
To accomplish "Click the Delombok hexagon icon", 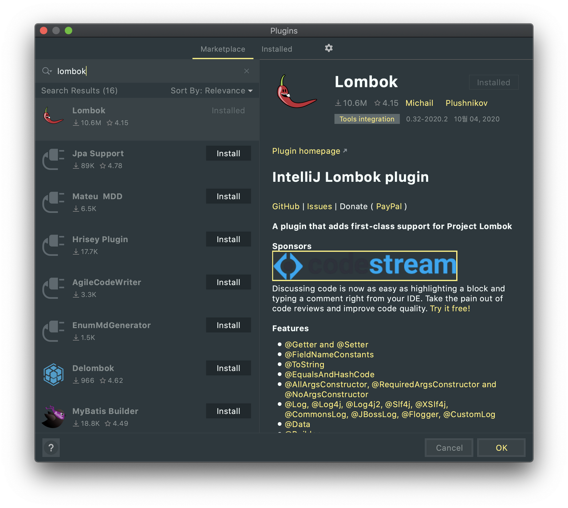I will pos(54,374).
